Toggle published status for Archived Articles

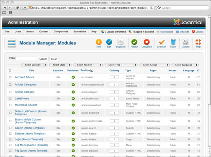pyautogui.click(x=73, y=77)
